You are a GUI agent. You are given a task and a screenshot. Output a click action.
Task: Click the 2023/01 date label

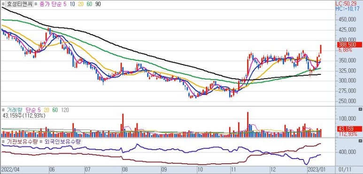coord(317,170)
